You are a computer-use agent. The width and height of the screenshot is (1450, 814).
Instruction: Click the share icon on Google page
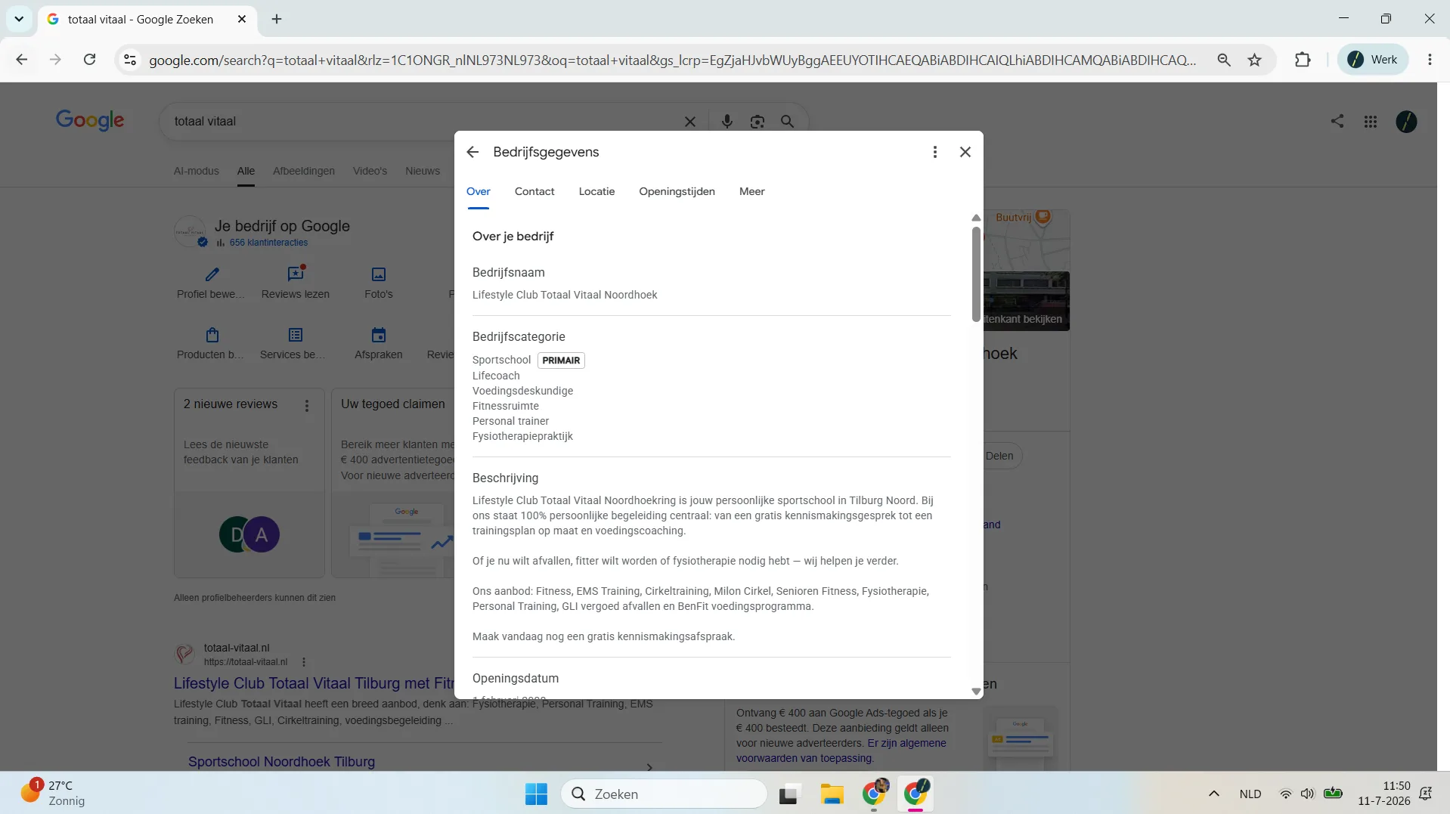(x=1337, y=122)
